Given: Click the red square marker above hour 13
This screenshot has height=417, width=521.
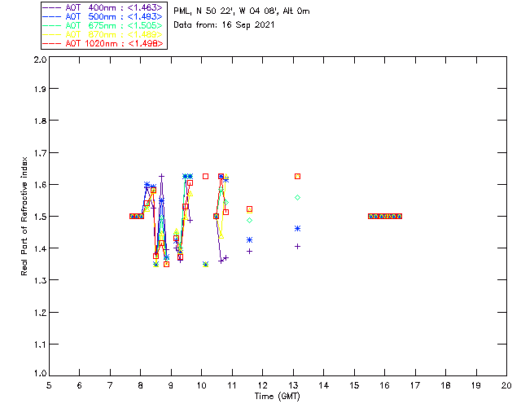Looking at the screenshot, I should point(297,176).
